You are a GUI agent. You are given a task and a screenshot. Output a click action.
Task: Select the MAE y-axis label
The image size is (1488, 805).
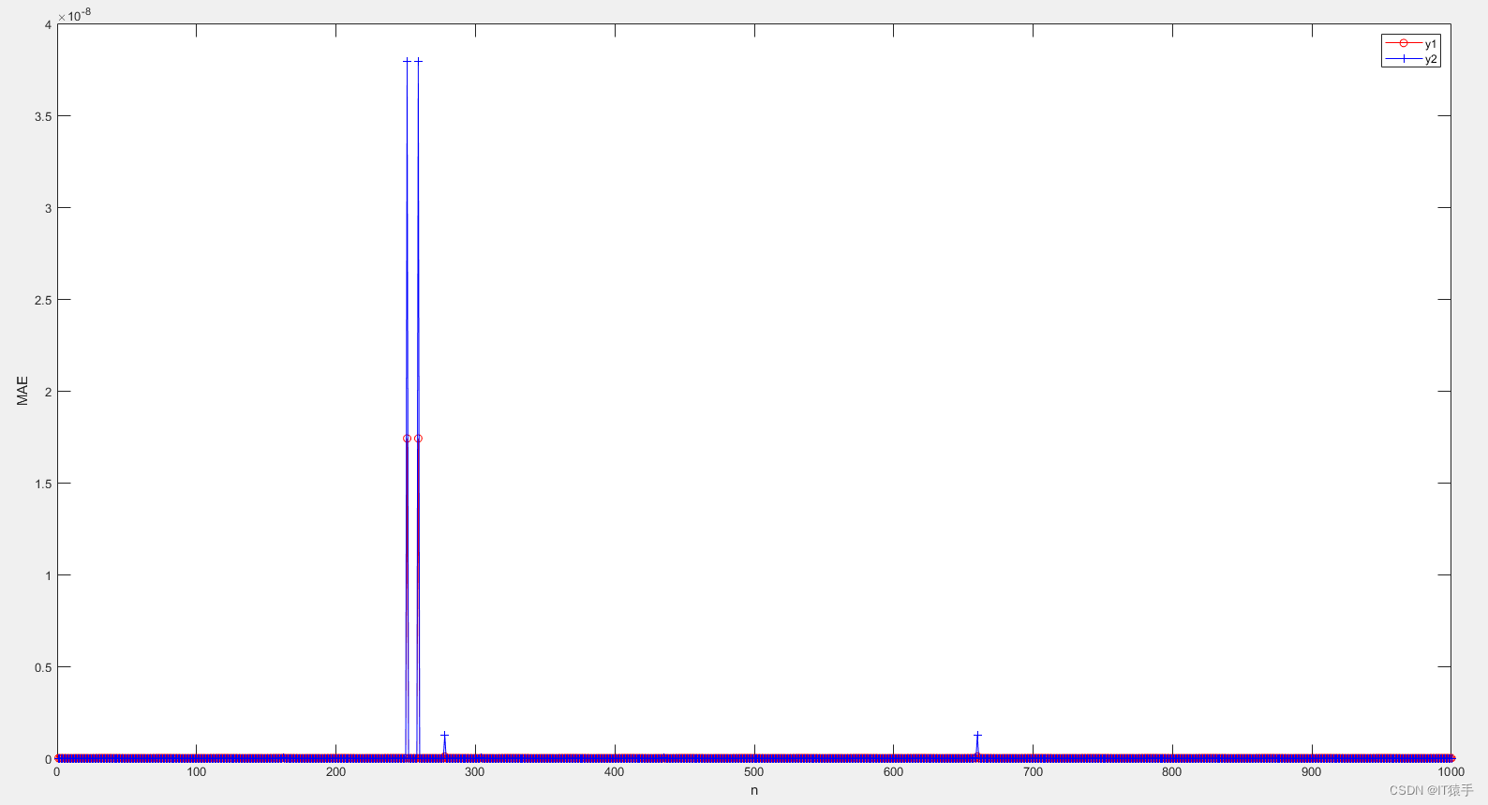click(22, 391)
